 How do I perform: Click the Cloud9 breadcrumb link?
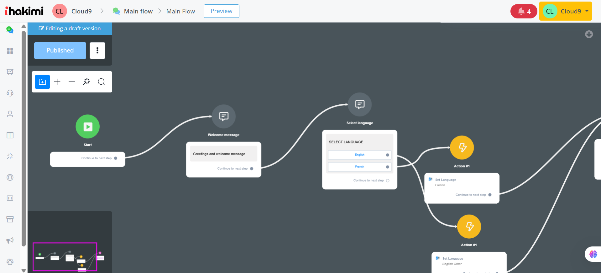(81, 11)
